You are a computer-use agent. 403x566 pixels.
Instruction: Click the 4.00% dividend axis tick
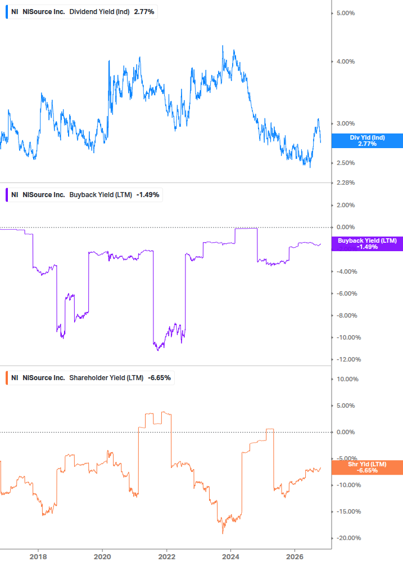345,62
